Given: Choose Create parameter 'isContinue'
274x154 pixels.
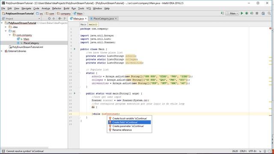Looking at the screenshot, I should pos(129,126).
